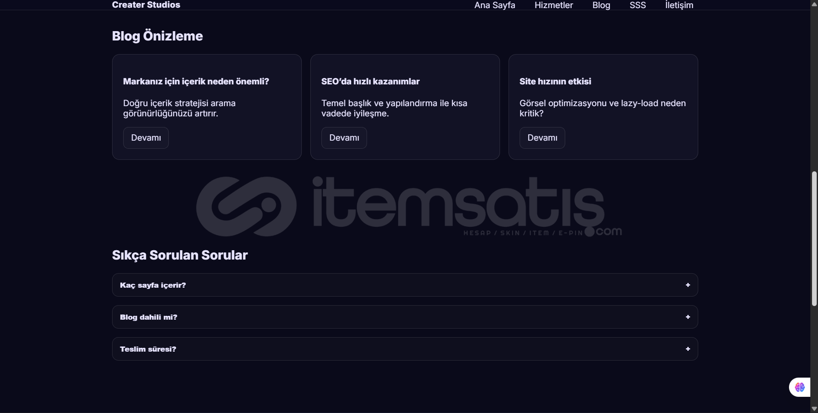818x413 pixels.
Task: Open the 'Teslim süresi?' question
Action: (x=405, y=349)
